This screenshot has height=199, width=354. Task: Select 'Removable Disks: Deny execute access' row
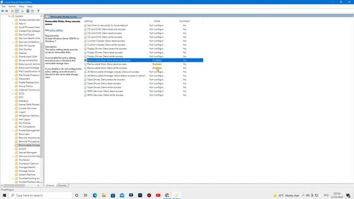click(x=143, y=60)
